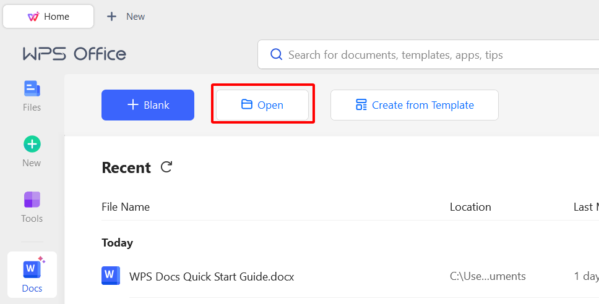The height and width of the screenshot is (304, 599).
Task: Refresh the Recent list
Action: [166, 167]
